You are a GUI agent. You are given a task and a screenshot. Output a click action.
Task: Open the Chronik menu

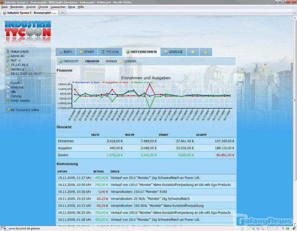(x=43, y=7)
